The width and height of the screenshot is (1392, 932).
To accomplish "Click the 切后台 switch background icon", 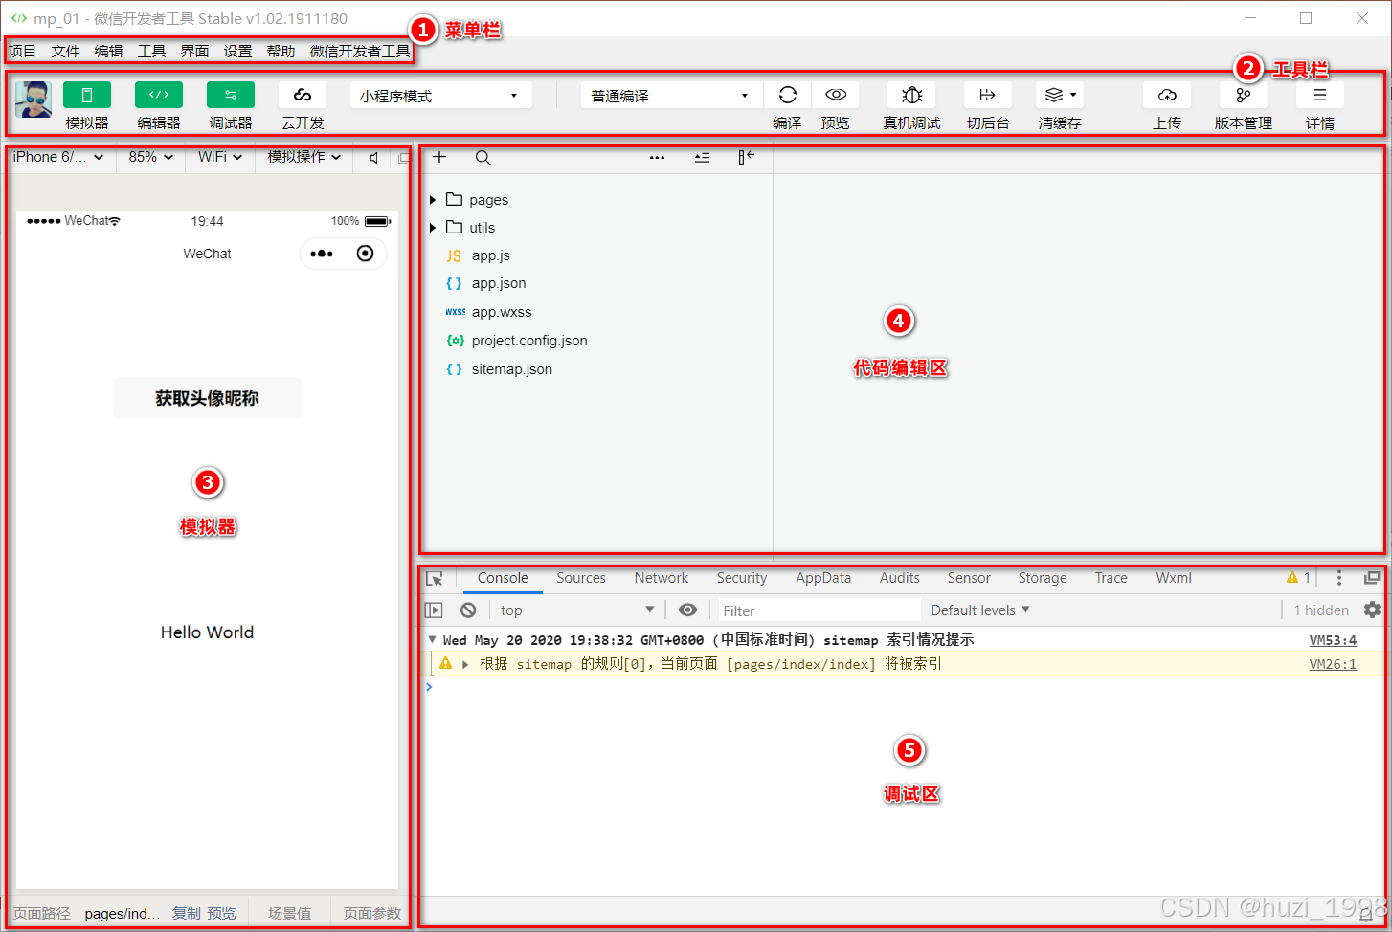I will point(988,95).
